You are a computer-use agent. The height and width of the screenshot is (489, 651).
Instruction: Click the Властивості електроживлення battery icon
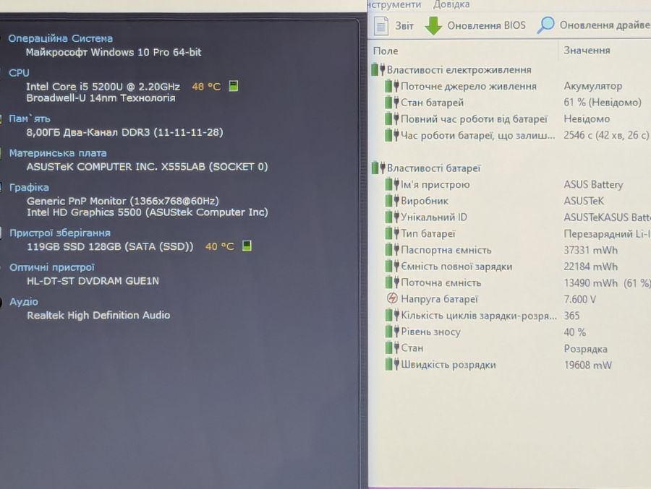[378, 69]
